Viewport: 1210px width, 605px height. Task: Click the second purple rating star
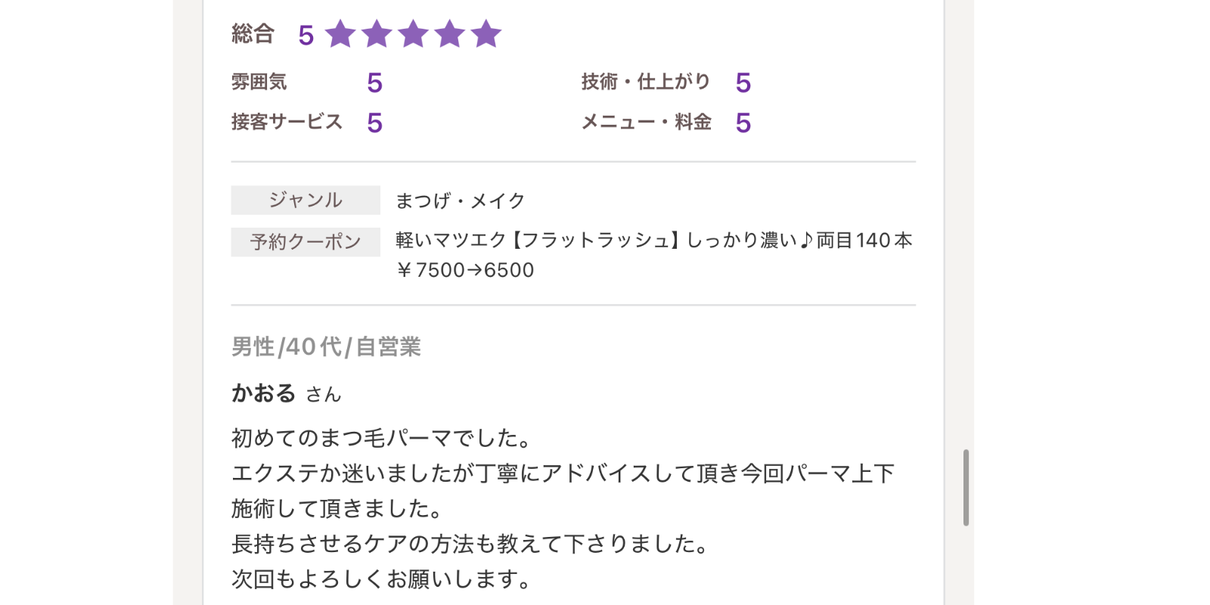[x=377, y=34]
